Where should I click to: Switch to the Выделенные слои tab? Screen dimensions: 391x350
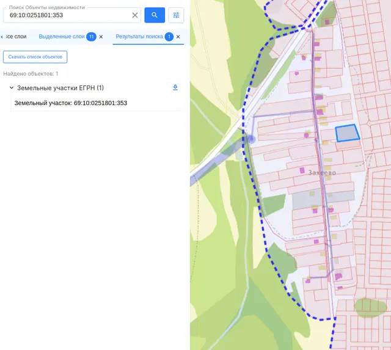pyautogui.click(x=62, y=37)
